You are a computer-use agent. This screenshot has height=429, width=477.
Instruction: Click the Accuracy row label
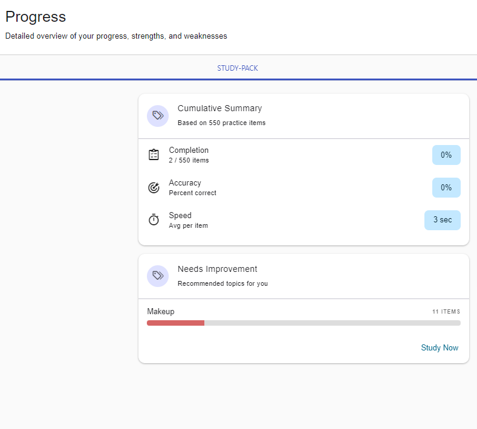(185, 182)
